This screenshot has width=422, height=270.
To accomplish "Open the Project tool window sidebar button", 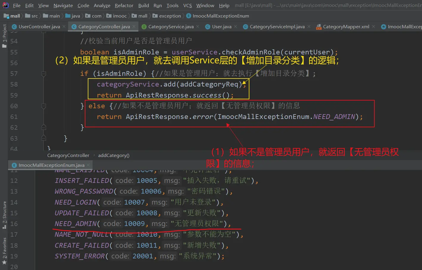I will tap(4, 36).
